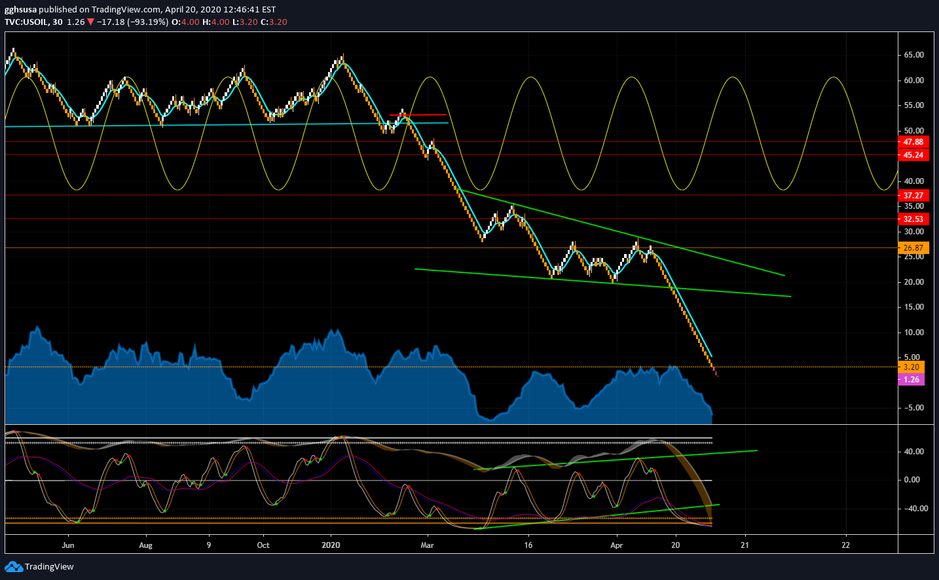Click the TradingView logo icon
The image size is (939, 580).
point(13,566)
